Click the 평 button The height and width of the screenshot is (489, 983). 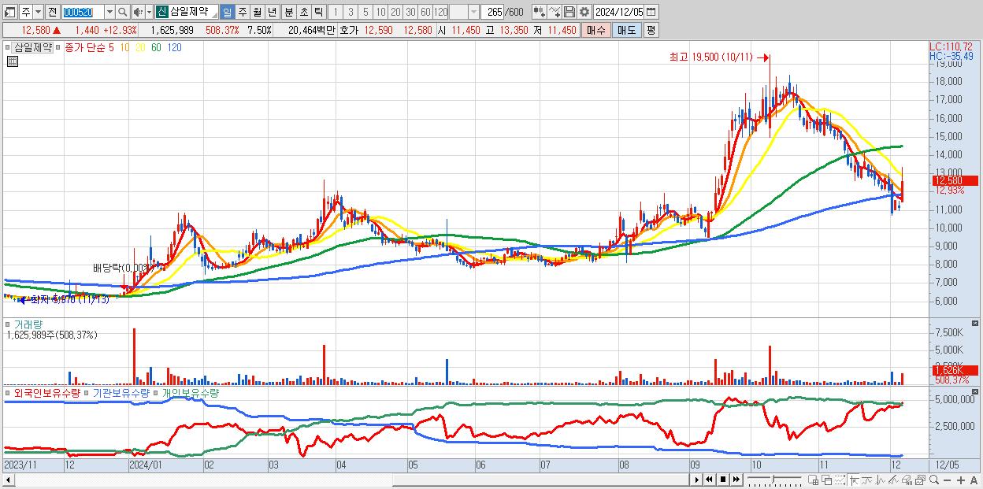pyautogui.click(x=650, y=30)
